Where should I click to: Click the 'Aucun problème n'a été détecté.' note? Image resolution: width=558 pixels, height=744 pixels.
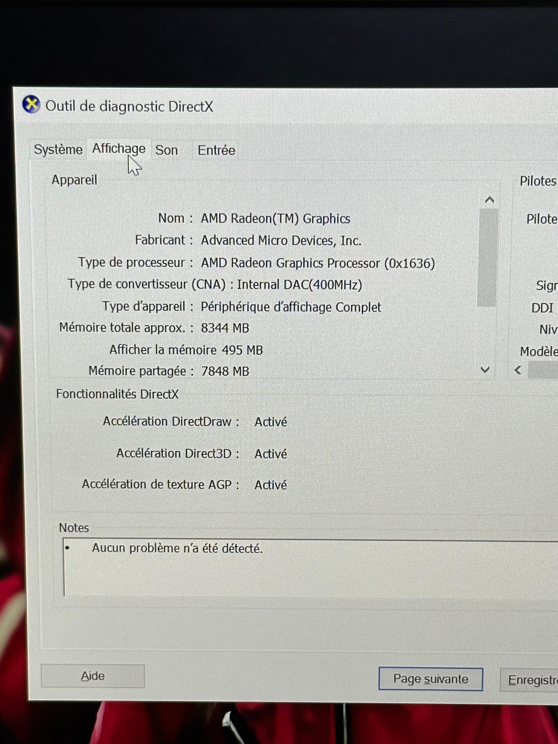[177, 548]
